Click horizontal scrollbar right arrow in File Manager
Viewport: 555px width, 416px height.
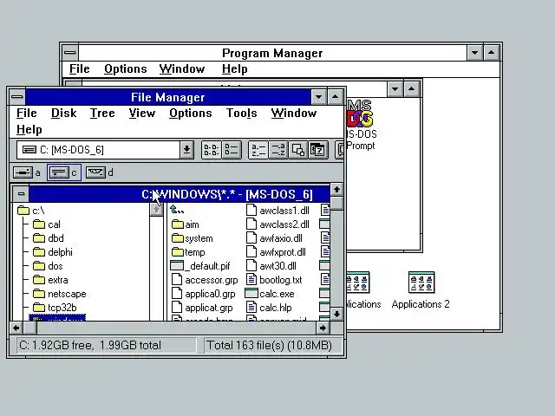pos(323,328)
